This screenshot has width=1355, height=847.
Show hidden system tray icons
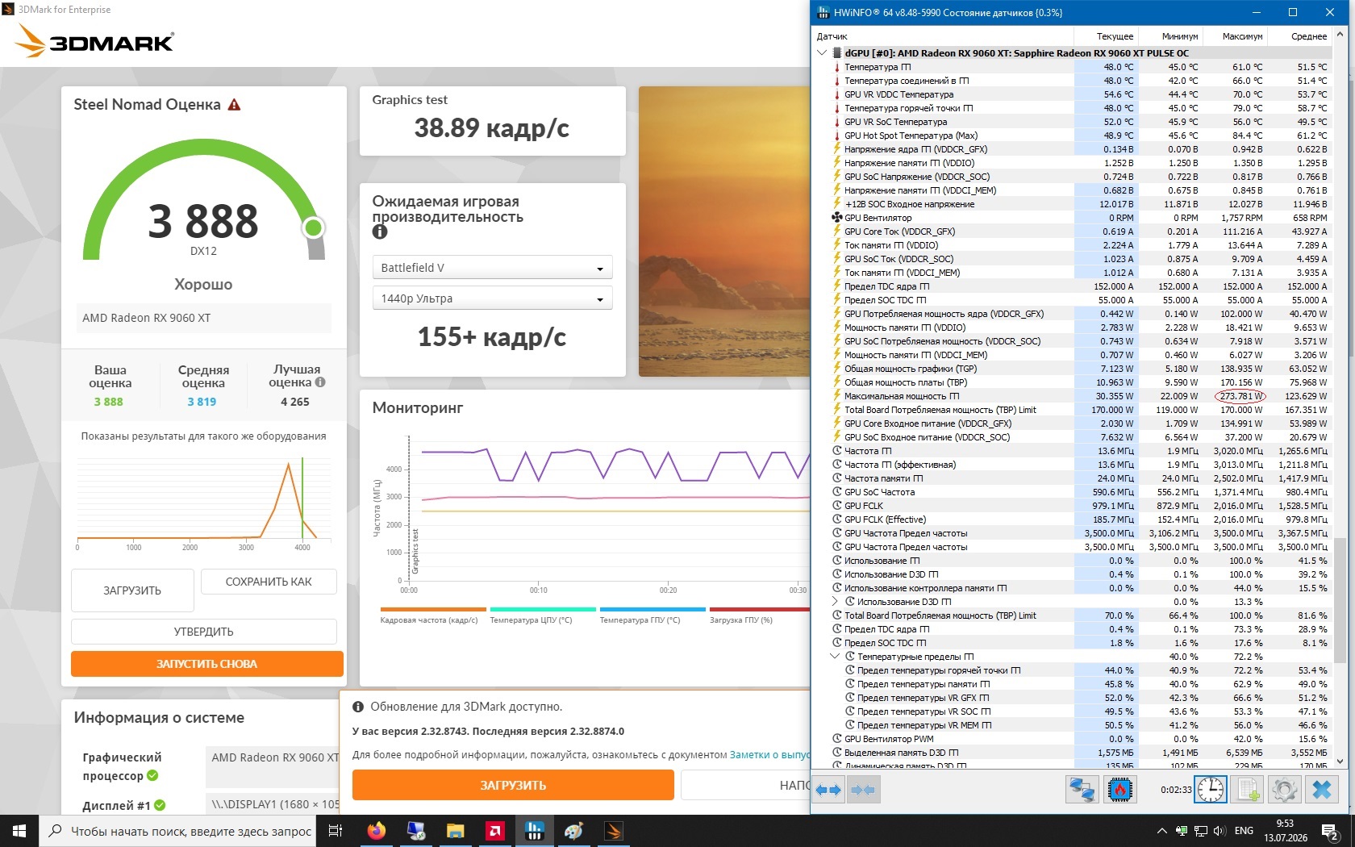click(1161, 831)
